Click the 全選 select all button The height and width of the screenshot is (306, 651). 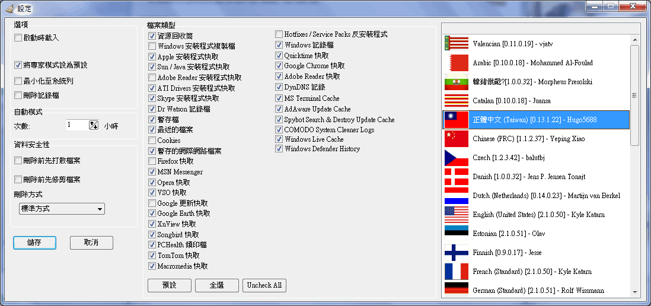coord(217,285)
